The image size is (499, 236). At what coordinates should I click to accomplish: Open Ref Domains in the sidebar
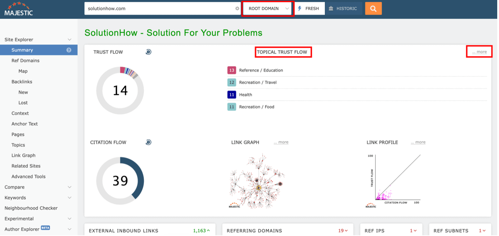coord(25,60)
